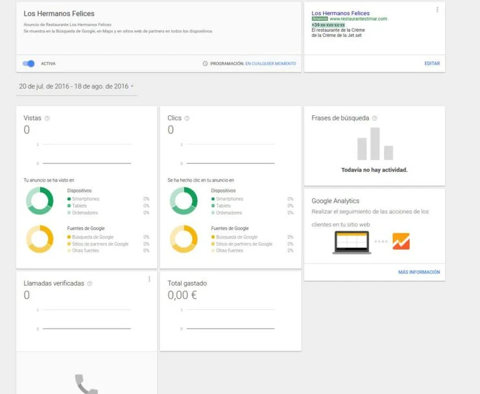Screen dimensions: 480x394
Task: Click Otras fuentes legend in Clics card
Action: (x=227, y=250)
